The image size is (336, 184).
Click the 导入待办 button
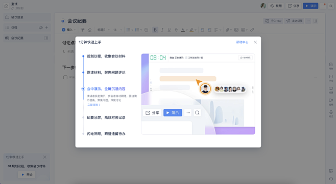click(x=273, y=21)
